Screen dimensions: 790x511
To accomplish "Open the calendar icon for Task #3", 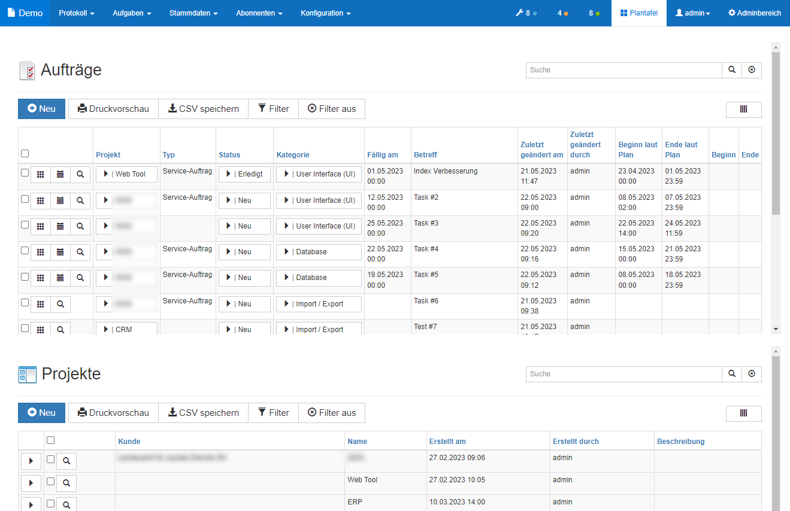I will pos(60,226).
